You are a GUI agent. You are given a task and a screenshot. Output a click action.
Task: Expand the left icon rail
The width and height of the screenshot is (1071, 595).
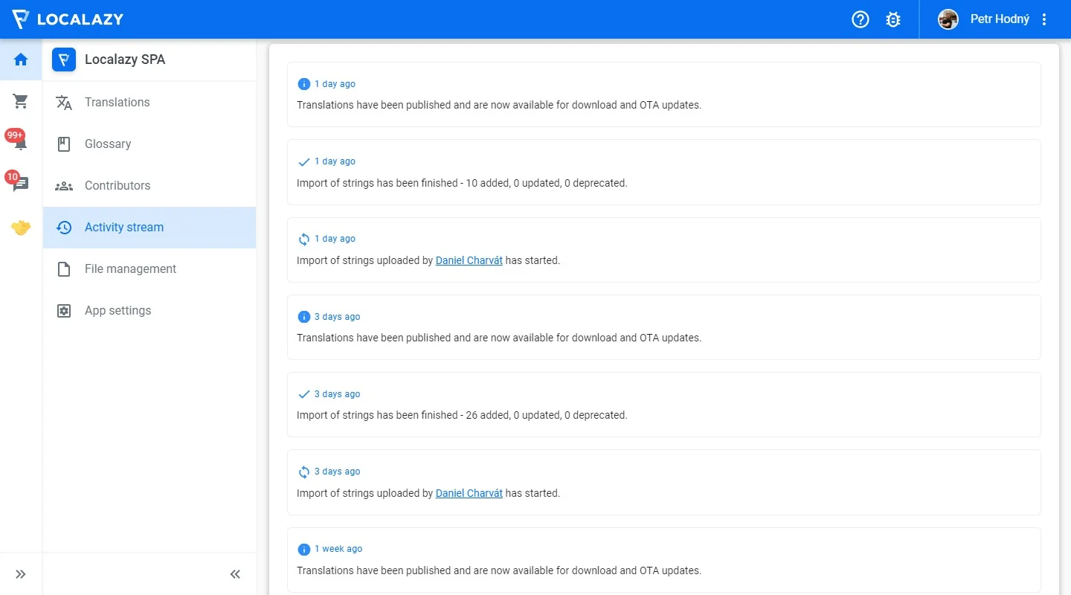tap(21, 574)
